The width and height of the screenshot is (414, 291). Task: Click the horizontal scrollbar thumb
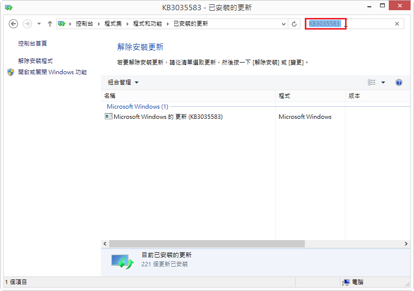click(207, 244)
